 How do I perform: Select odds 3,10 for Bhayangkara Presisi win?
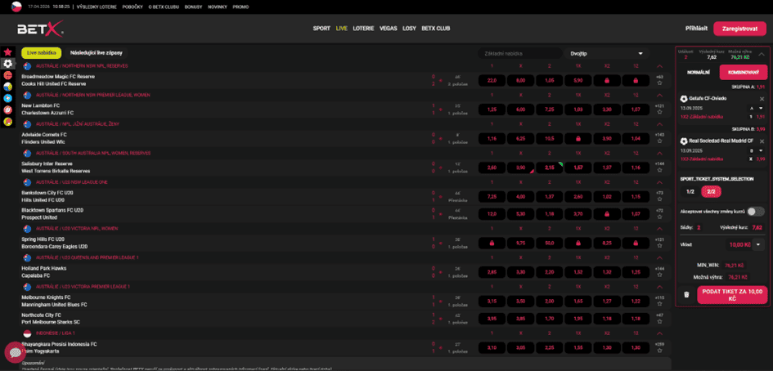point(492,348)
